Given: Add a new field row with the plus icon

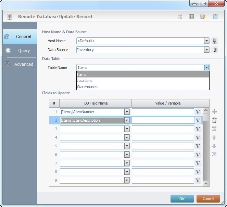Looking at the screenshot, I should [x=214, y=112].
